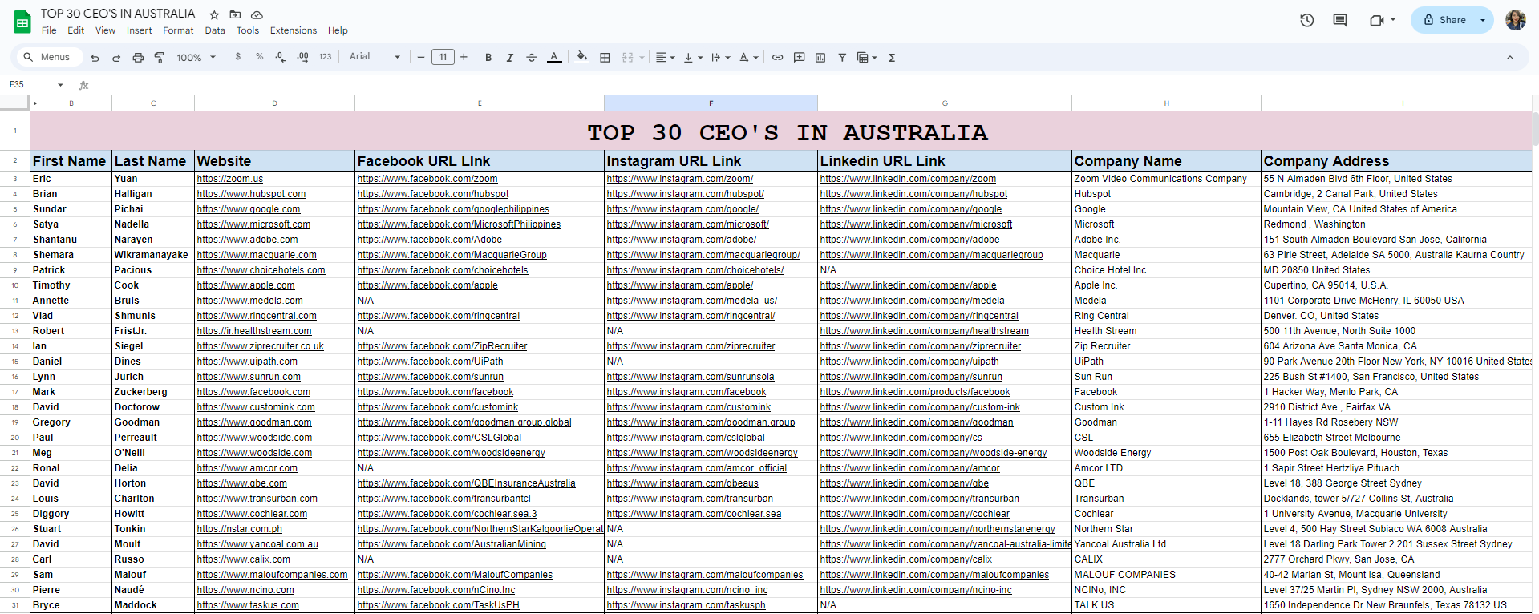The image size is (1539, 614).
Task: Open the Google Sheets home icon
Action: (x=22, y=22)
